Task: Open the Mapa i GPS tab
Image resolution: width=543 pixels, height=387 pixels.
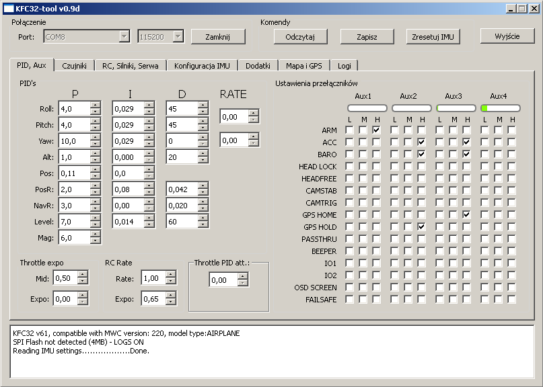Action: pos(303,66)
